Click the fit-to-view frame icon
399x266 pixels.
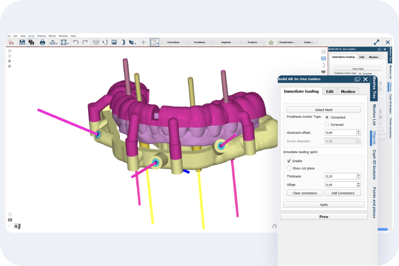[63, 42]
